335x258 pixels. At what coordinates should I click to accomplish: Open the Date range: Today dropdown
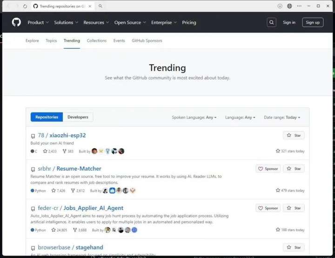(282, 117)
